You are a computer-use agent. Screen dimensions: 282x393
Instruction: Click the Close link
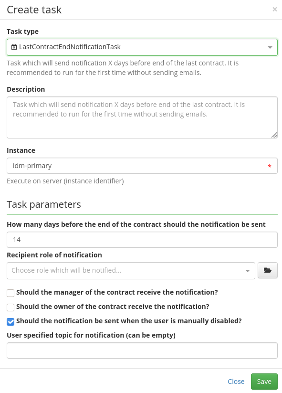pos(236,382)
